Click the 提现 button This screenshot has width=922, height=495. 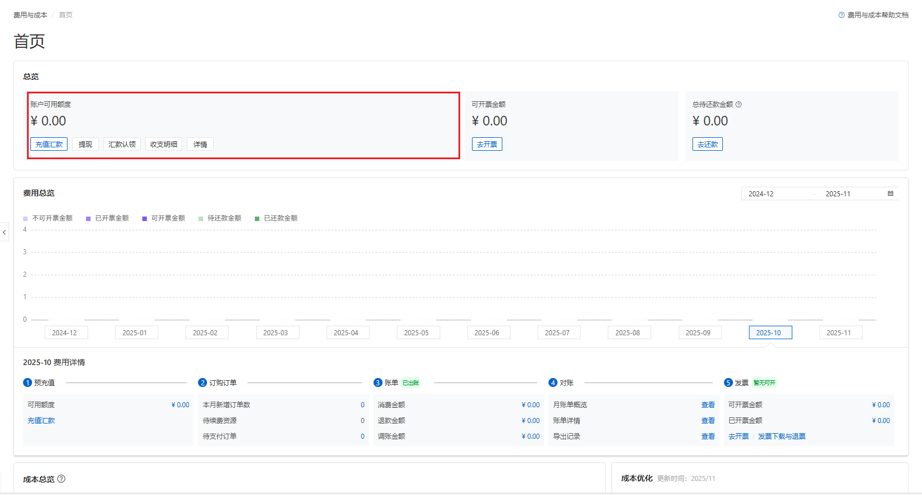pyautogui.click(x=86, y=145)
